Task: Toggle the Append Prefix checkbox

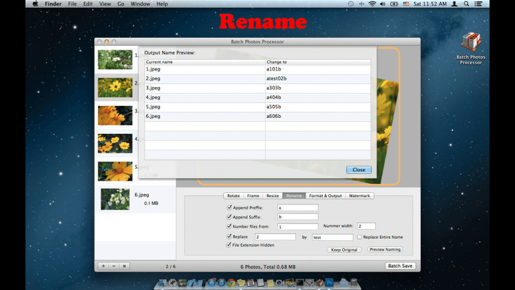Action: [x=229, y=208]
